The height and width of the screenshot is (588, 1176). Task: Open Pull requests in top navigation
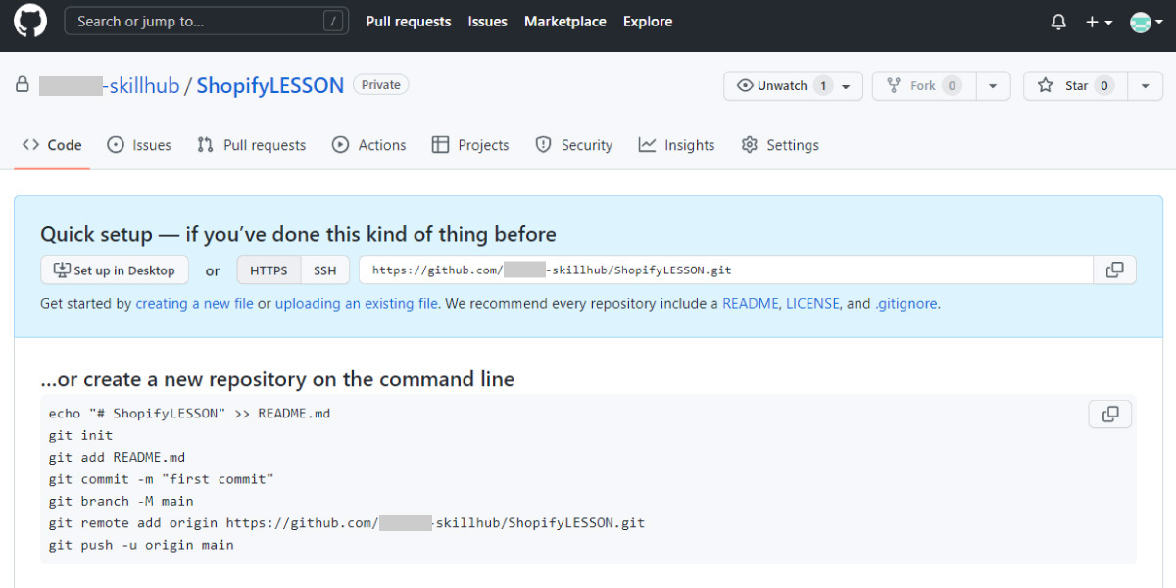click(409, 21)
